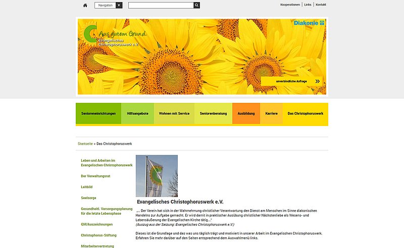Click Das Christophoruswerk breadcrumb text
404x248 pixels.
point(114,144)
